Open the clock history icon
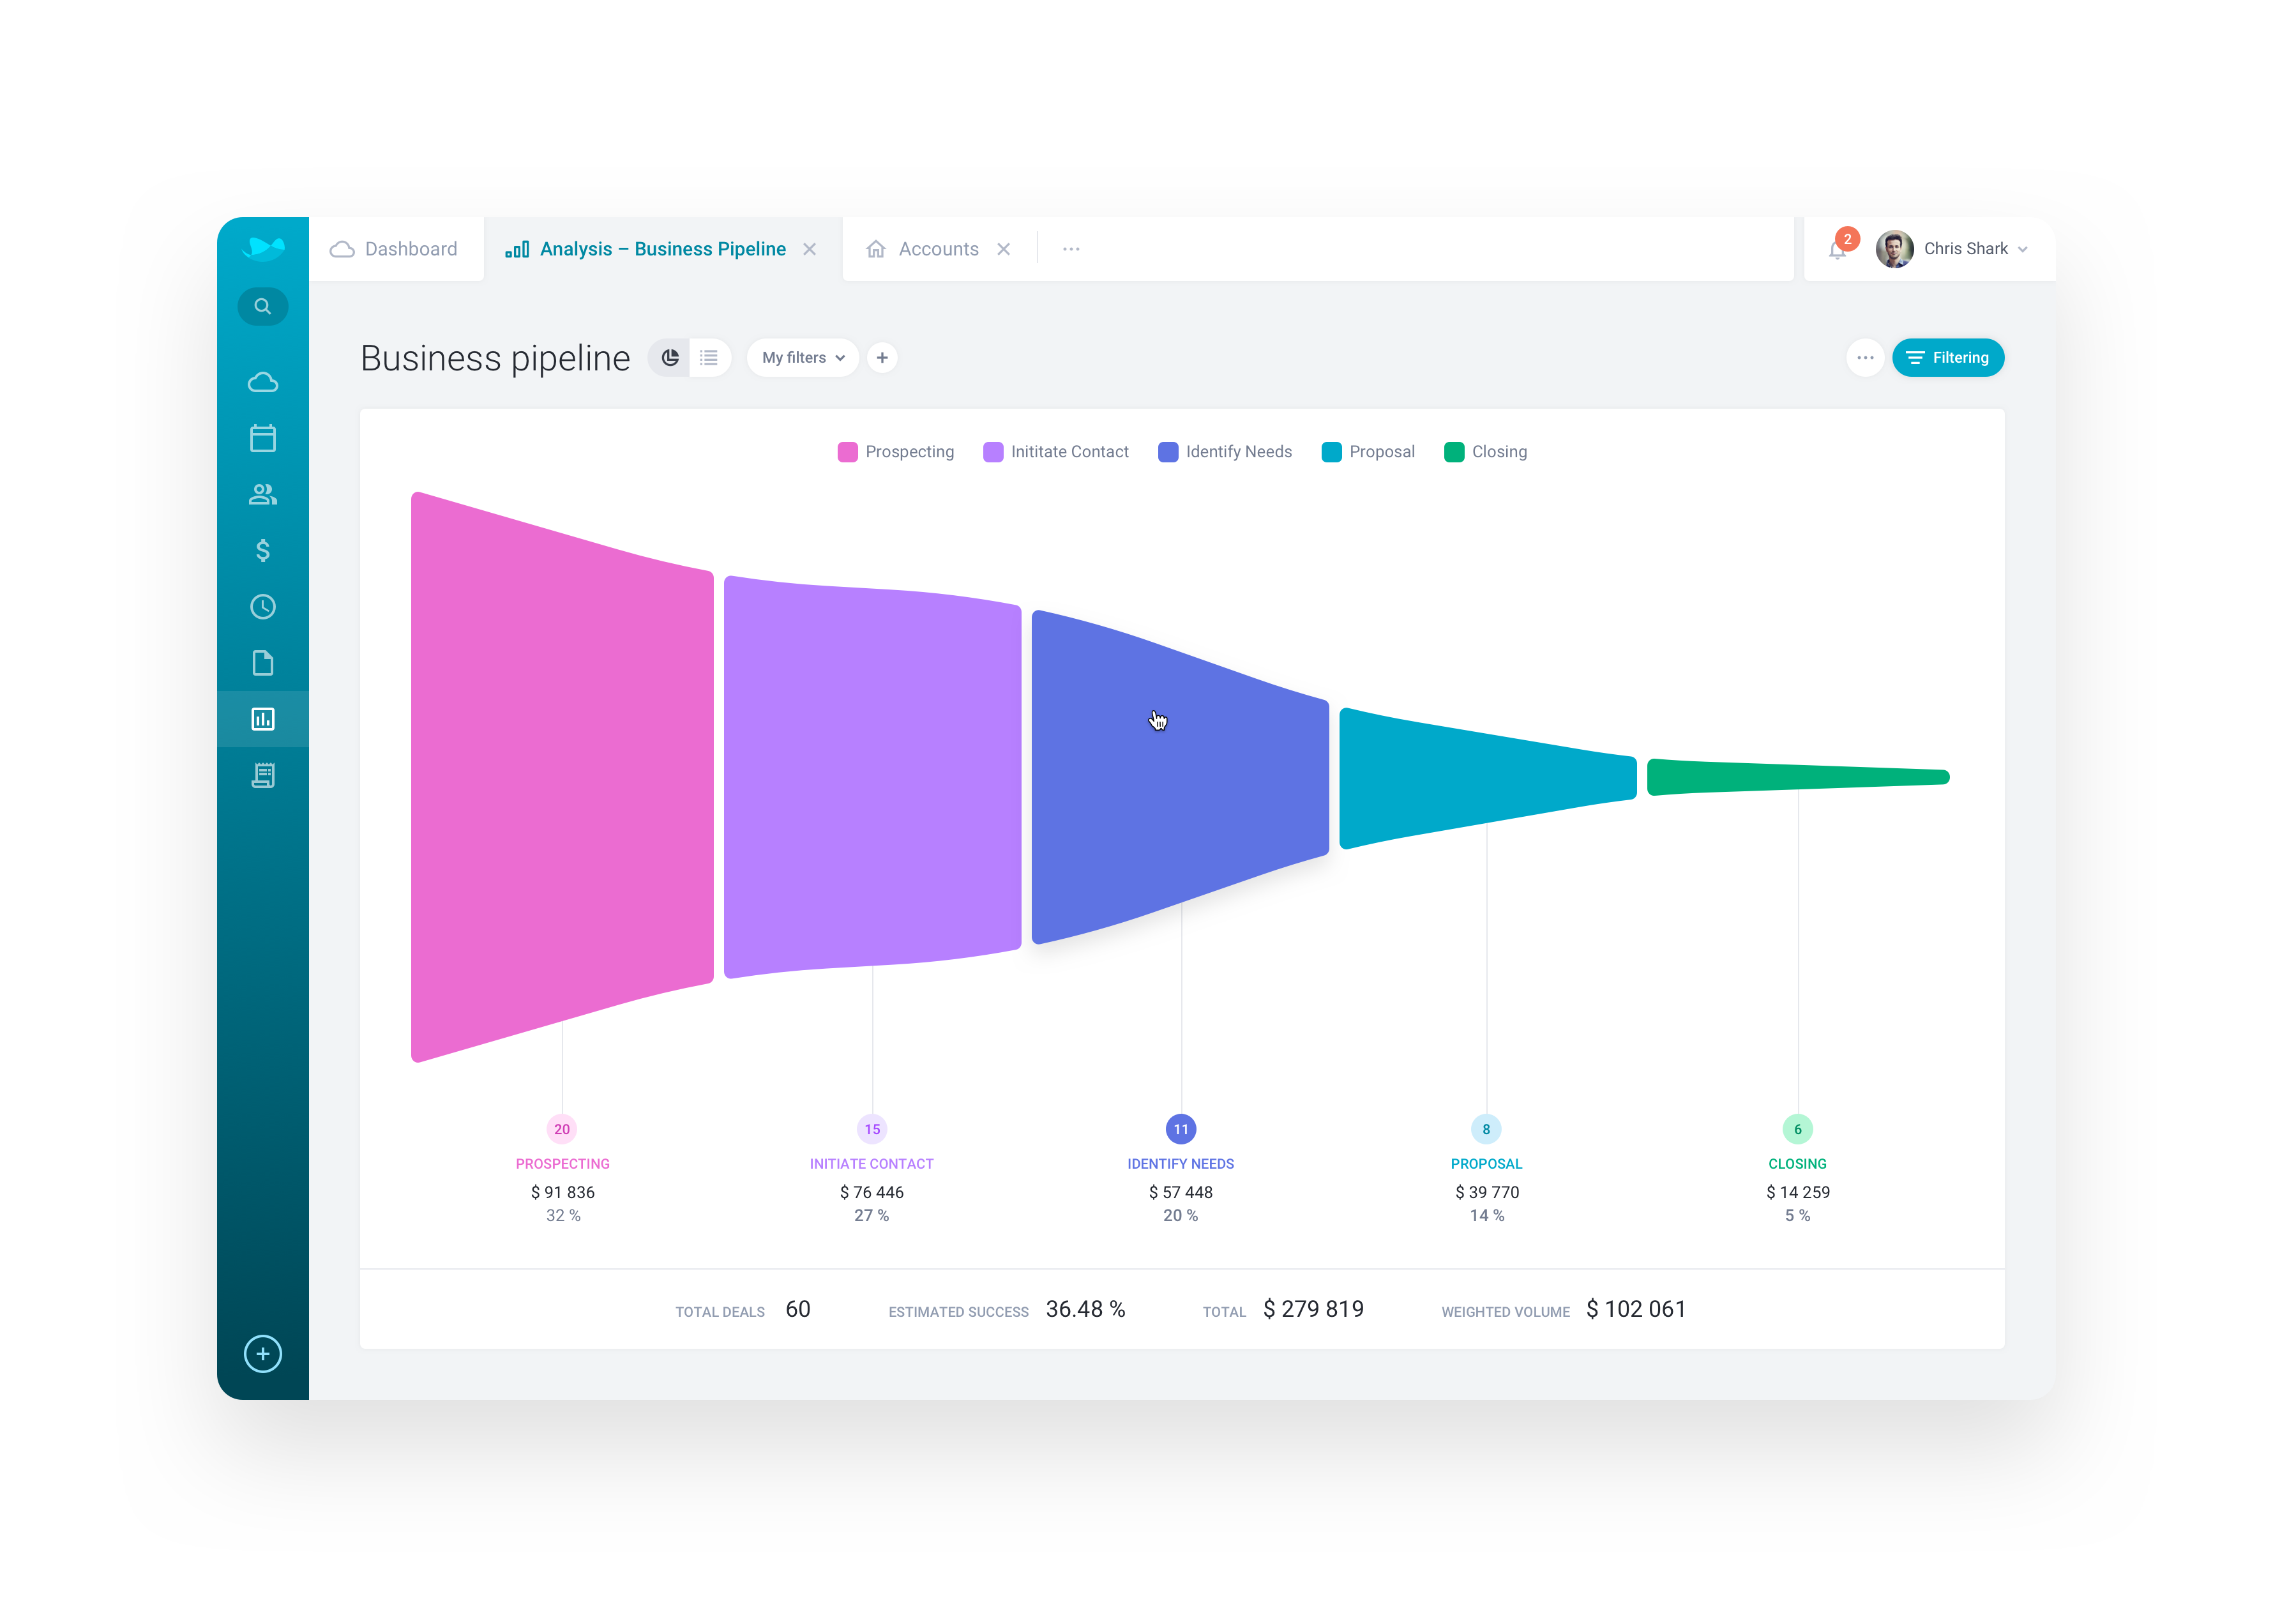2273x1617 pixels. click(262, 607)
